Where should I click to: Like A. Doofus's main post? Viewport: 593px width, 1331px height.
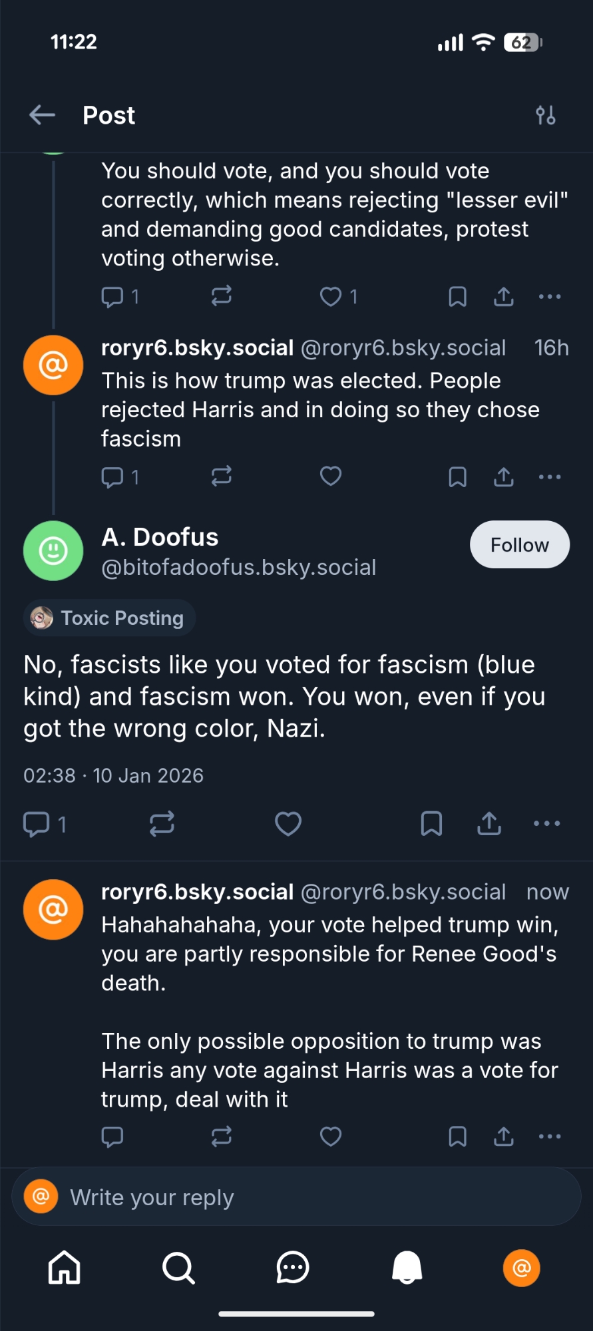[288, 824]
